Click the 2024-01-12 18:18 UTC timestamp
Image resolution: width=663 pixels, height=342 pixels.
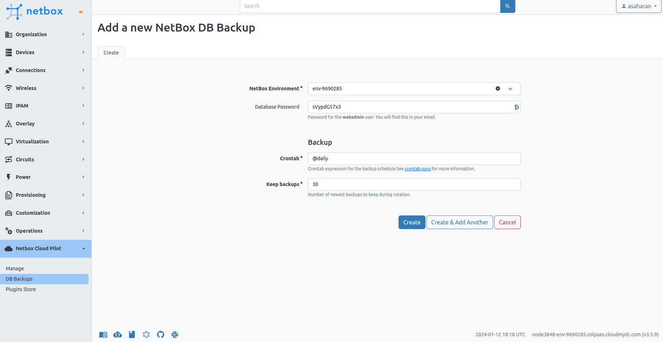pyautogui.click(x=500, y=334)
